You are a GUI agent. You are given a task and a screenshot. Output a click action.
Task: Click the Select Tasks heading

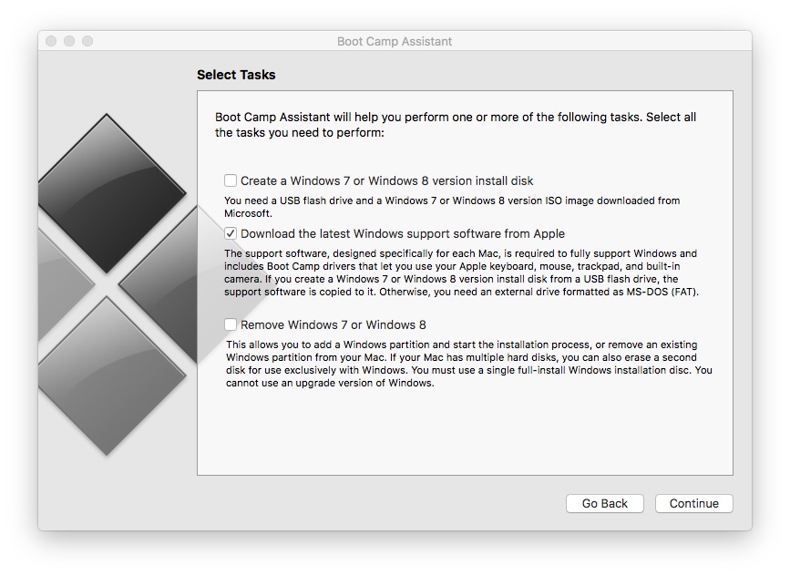click(236, 75)
